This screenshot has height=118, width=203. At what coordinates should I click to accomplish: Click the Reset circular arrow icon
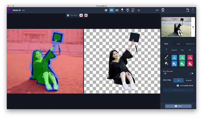click(163, 10)
